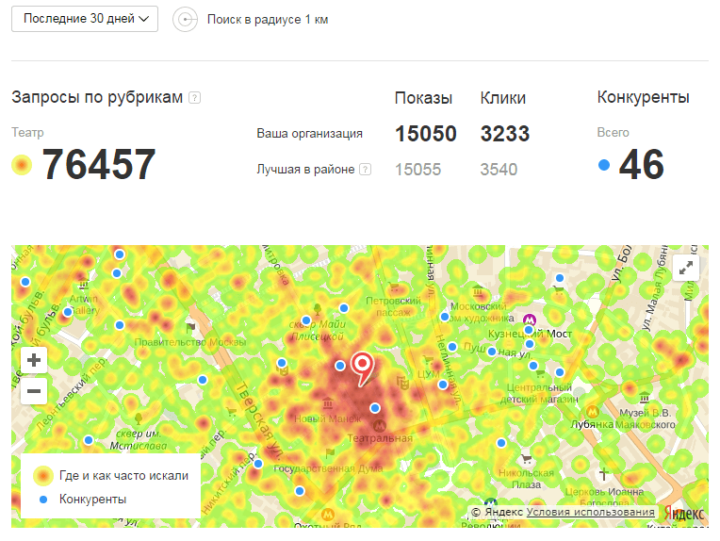The image size is (720, 541).
Task: Click "Поиск в радиусе 1 км" label
Action: click(268, 20)
